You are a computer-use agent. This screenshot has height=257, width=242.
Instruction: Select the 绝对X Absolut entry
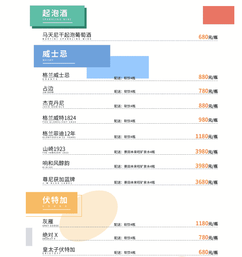[50, 236]
